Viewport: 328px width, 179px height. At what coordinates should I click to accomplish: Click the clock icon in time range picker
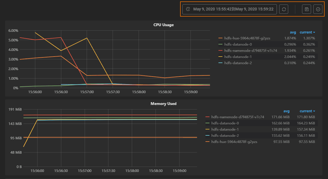188,9
